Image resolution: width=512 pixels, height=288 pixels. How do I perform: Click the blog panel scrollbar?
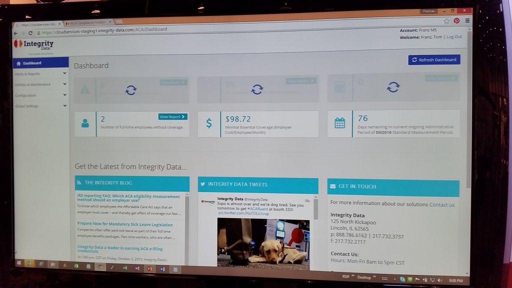pyautogui.click(x=187, y=228)
